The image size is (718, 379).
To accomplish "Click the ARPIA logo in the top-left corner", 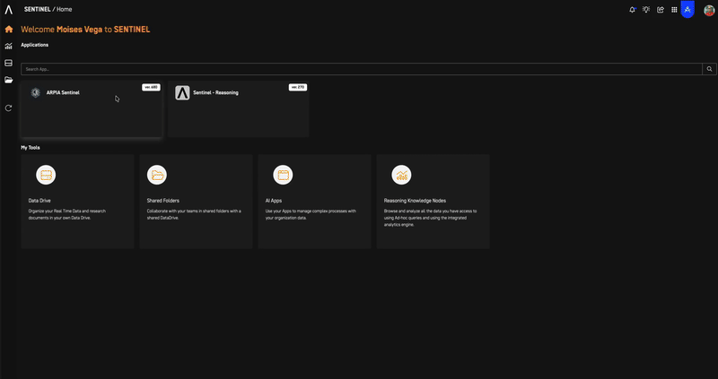I will click(9, 10).
